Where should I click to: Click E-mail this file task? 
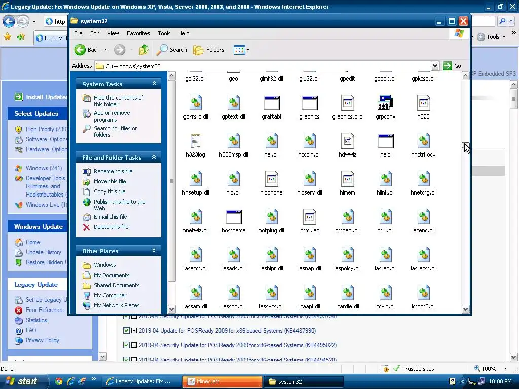[x=110, y=217]
